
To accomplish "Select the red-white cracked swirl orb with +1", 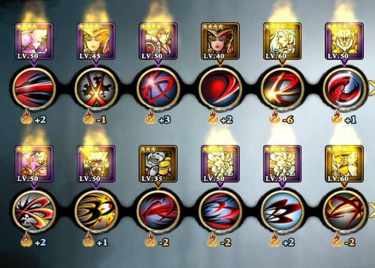I will click(x=344, y=89).
